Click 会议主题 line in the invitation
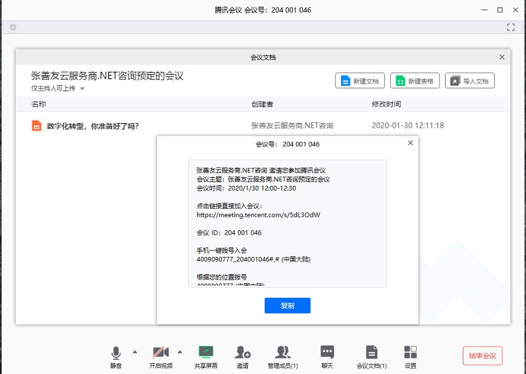The width and height of the screenshot is (526, 374). (x=264, y=179)
